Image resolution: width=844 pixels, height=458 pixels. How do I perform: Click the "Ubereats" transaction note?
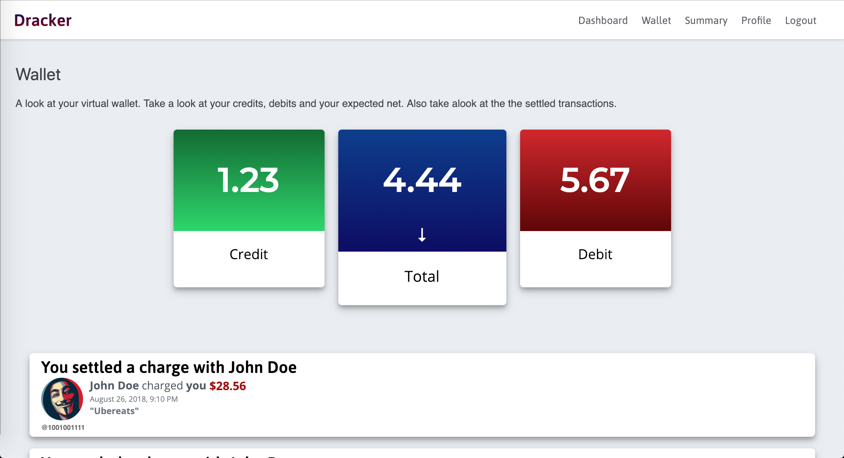pos(114,411)
